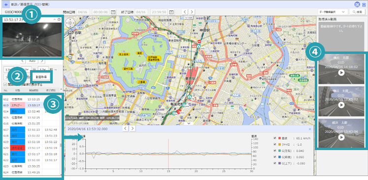The height and width of the screenshot is (180, 368).
Task: Click the 検索 search button
Action: click(358, 12)
